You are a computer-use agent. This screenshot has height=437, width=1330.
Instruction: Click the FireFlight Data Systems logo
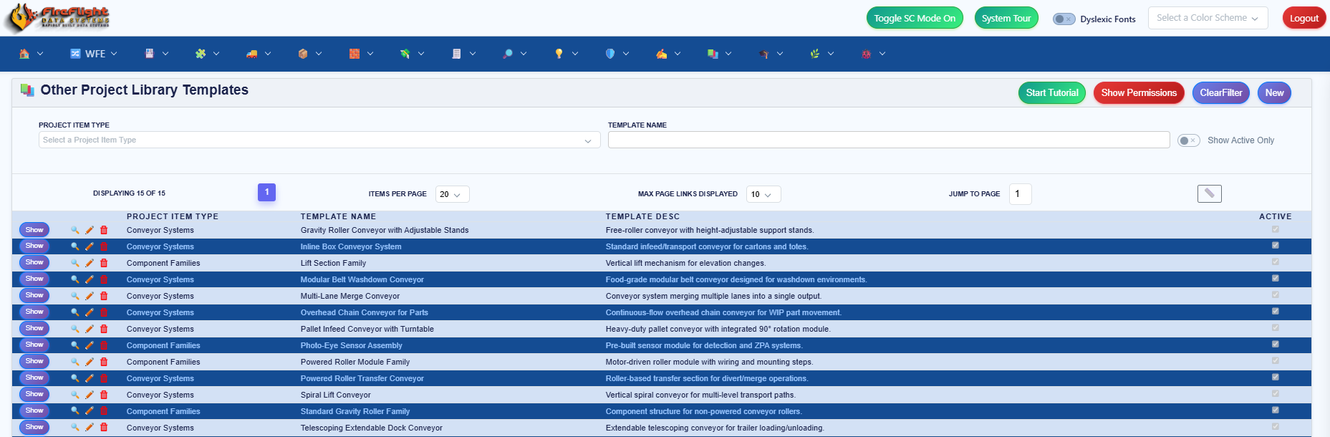[57, 17]
